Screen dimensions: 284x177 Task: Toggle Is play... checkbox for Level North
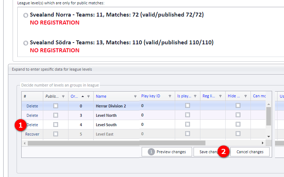[187, 115]
